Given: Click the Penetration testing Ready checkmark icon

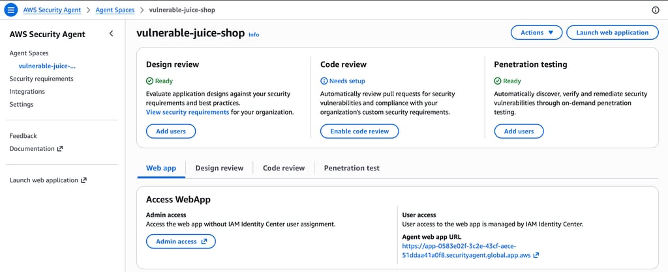Looking at the screenshot, I should point(498,81).
